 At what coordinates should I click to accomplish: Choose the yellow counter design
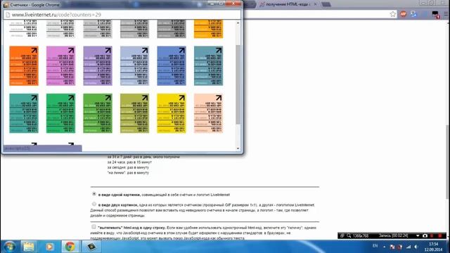[172, 113]
